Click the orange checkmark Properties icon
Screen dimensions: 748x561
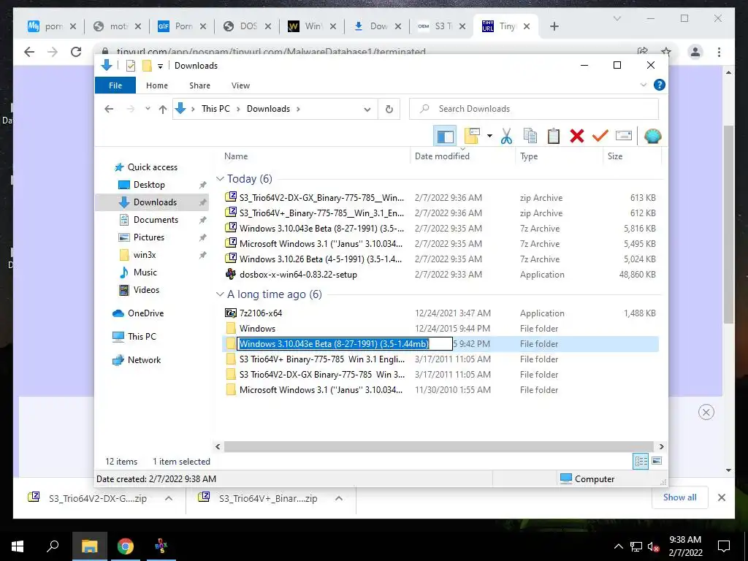(x=600, y=137)
